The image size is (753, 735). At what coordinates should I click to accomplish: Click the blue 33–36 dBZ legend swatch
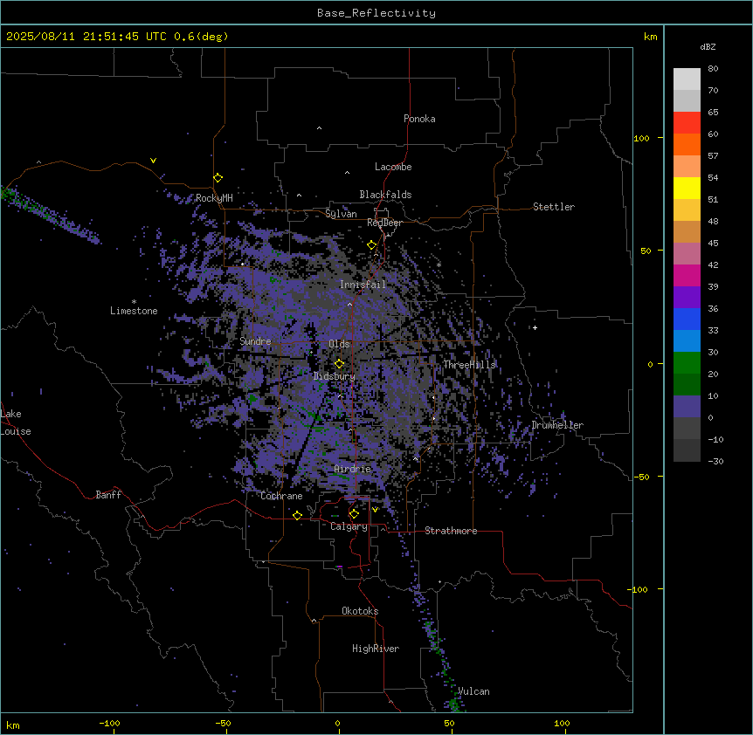pyautogui.click(x=687, y=319)
